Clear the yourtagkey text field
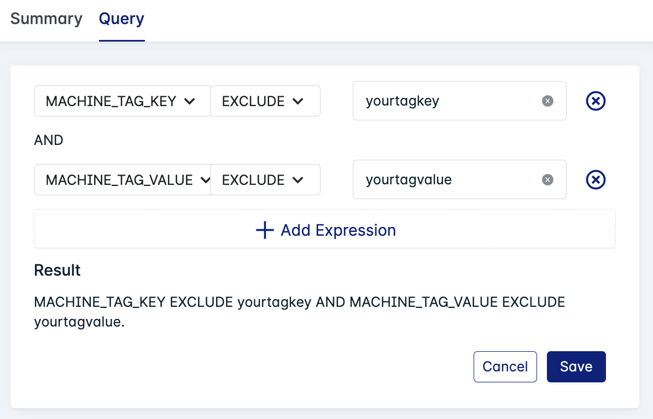653x419 pixels. pos(547,101)
